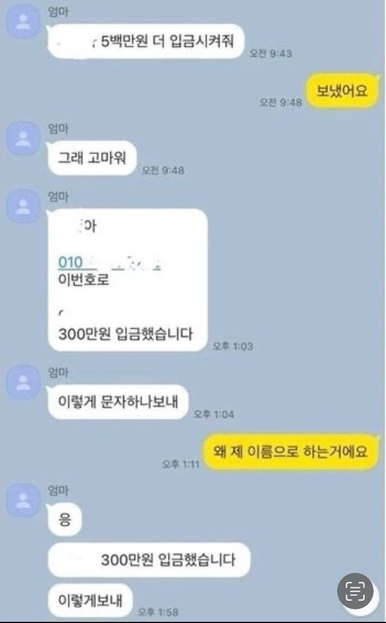Select the 5백만원 더 입금시켜줘 message bubble

[145, 41]
